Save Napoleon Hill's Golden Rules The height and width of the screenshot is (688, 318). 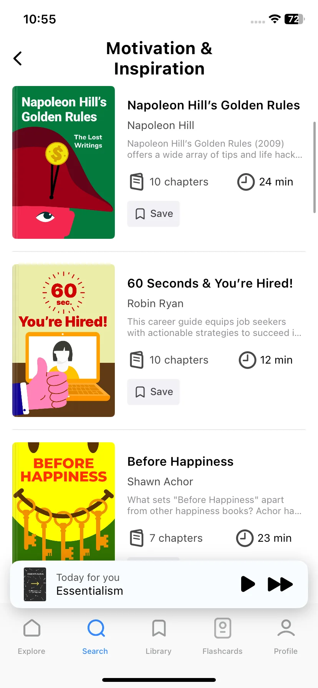[154, 214]
